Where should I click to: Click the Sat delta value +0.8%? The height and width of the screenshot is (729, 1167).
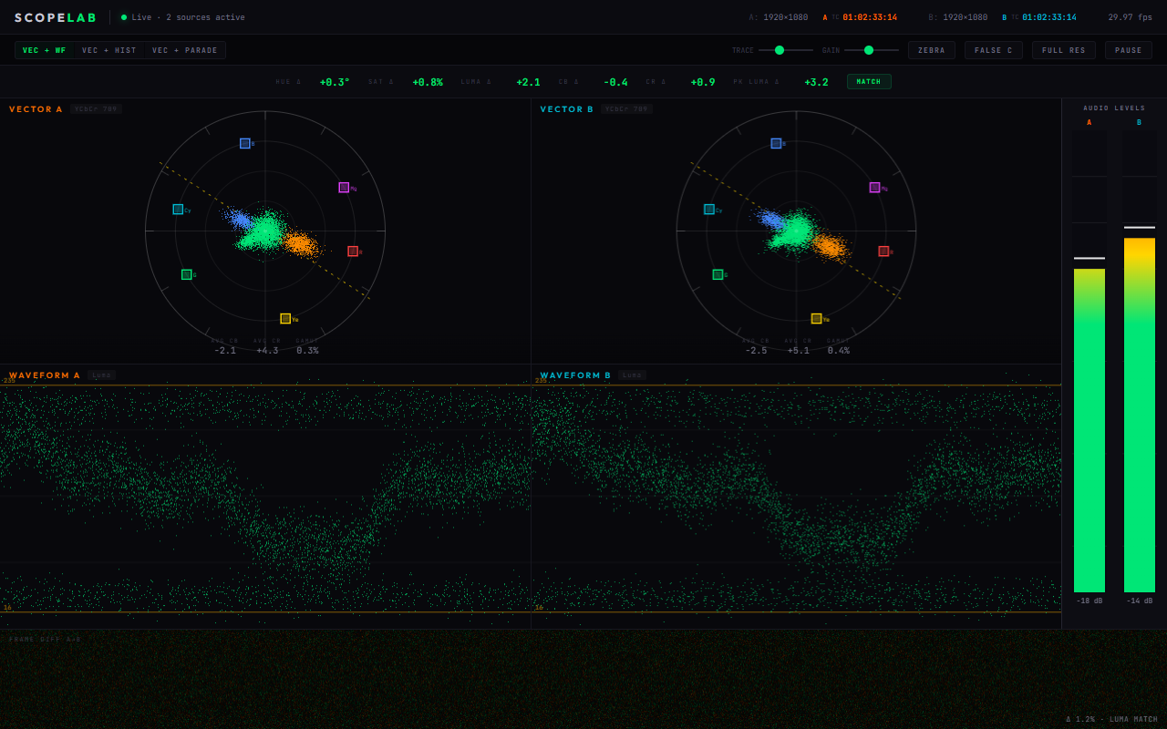[428, 82]
